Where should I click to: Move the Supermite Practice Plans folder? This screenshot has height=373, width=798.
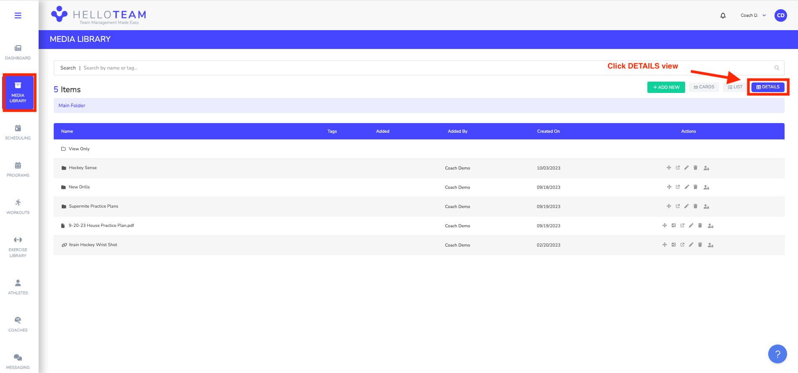[669, 206]
